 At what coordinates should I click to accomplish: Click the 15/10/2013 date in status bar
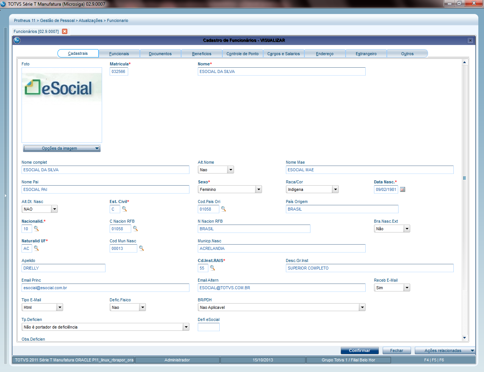[x=263, y=360]
